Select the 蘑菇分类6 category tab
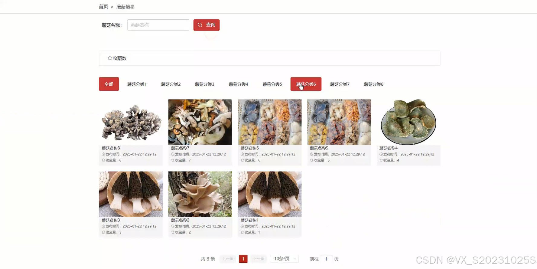This screenshot has height=269, width=537. (306, 84)
